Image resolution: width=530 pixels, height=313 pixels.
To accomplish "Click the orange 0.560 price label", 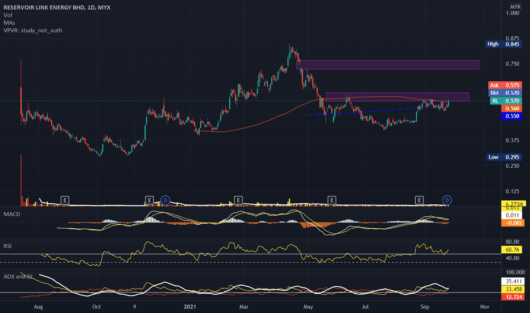I will click(x=512, y=109).
